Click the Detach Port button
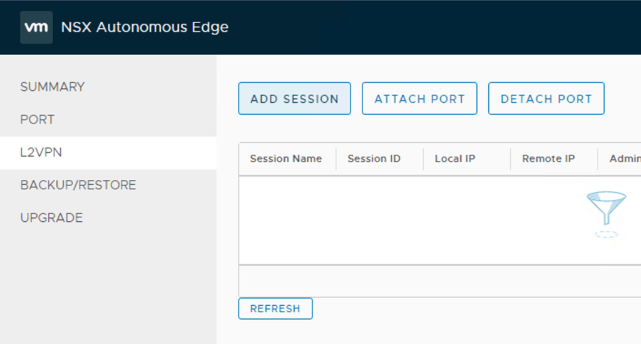 pyautogui.click(x=546, y=99)
